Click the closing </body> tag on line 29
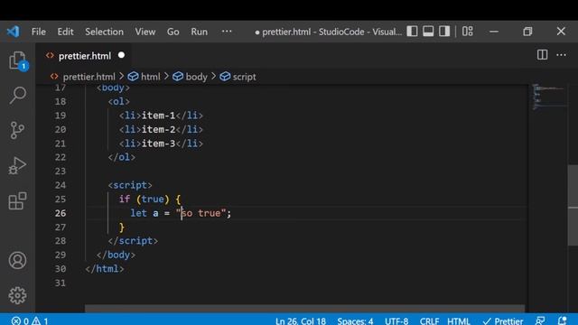 point(116,255)
